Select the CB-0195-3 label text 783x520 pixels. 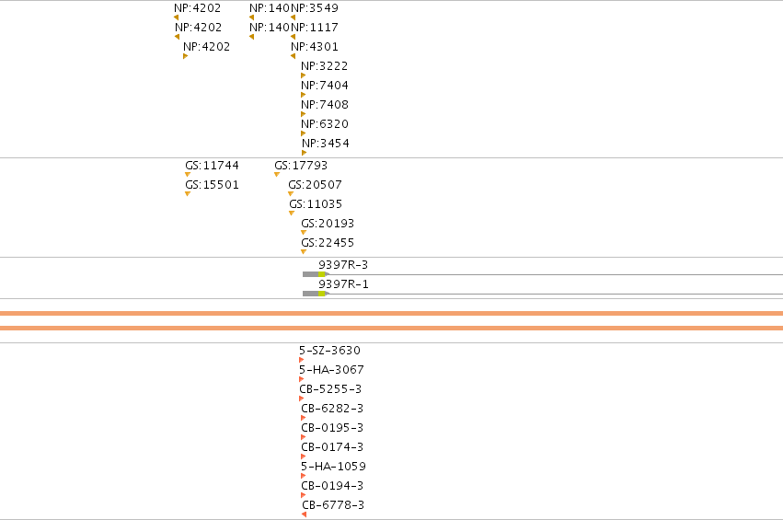(x=332, y=428)
